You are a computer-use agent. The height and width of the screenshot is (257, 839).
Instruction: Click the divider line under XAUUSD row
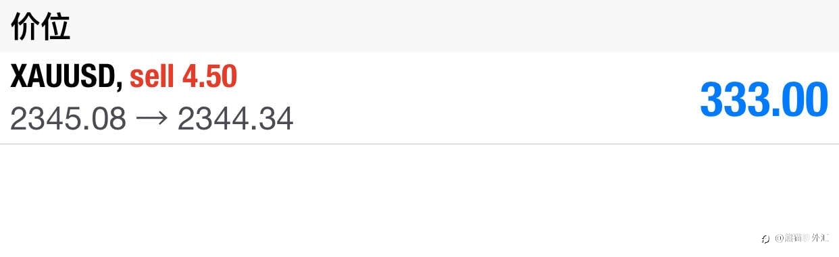point(419,144)
